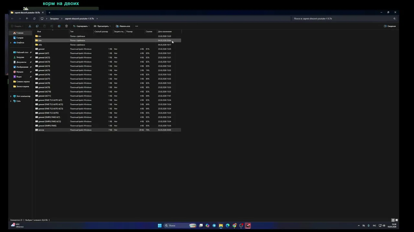The height and width of the screenshot is (232, 414).
Task: Select Главная in the navigation pane
Action: (x=20, y=33)
